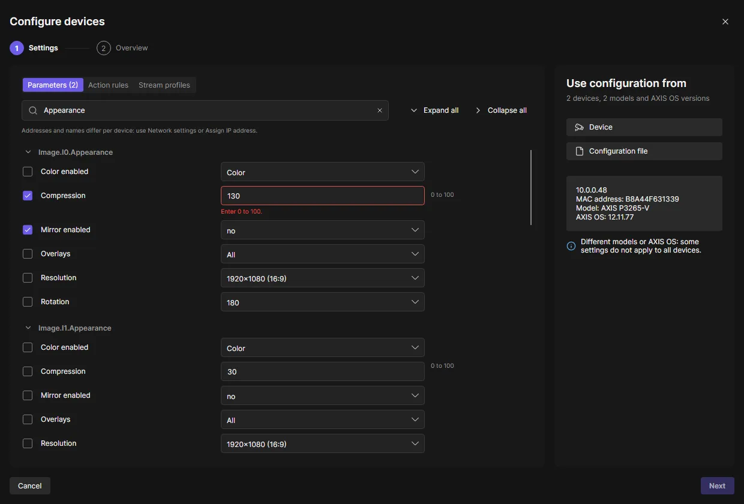
Task: Switch to Action rules tab
Action: point(108,85)
